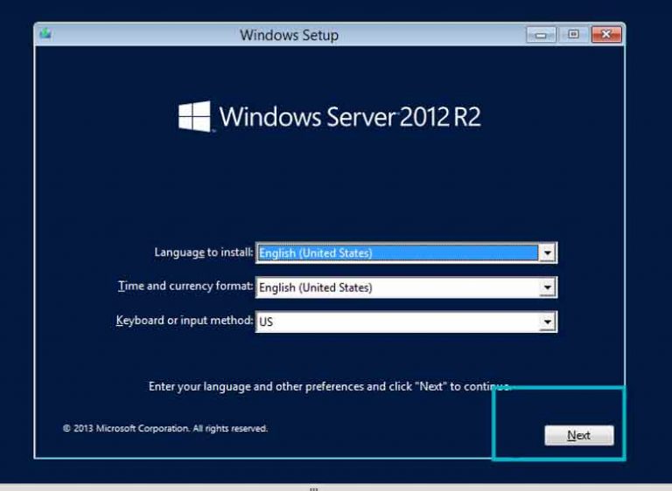Open the Language to install dropdown arrow

point(547,252)
